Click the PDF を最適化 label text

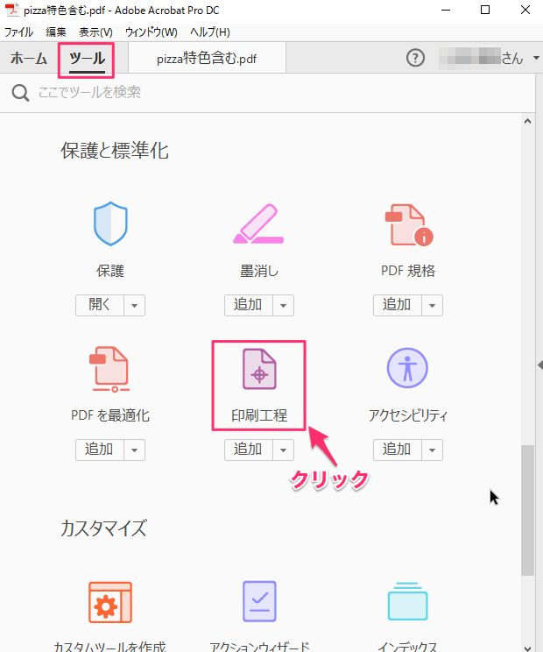(110, 415)
